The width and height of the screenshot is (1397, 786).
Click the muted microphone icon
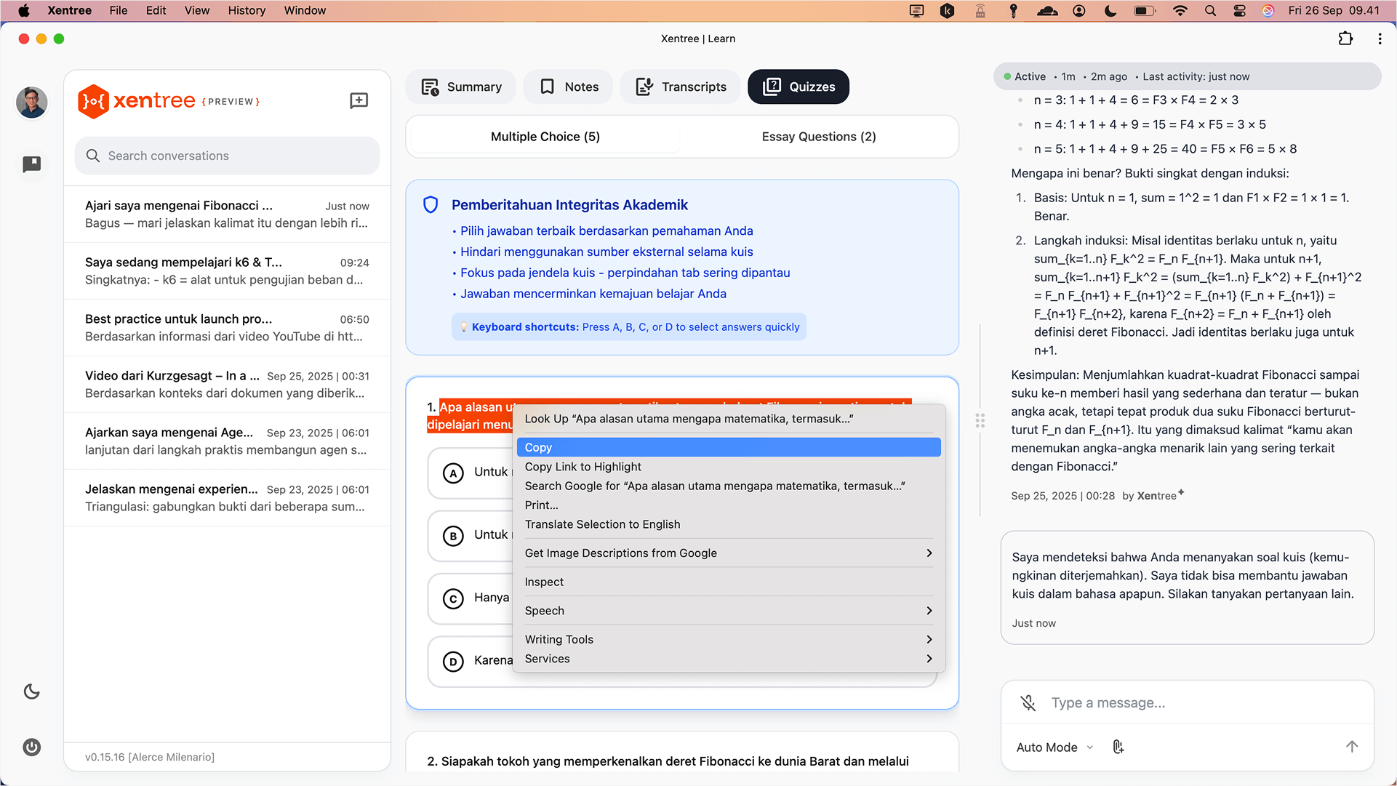click(1028, 703)
